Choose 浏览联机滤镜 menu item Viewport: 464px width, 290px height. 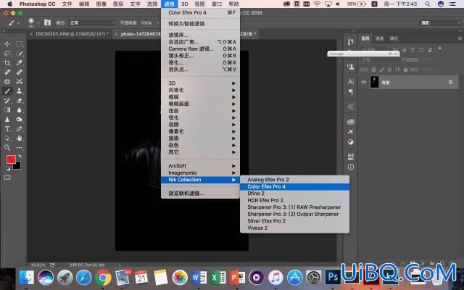200,194
